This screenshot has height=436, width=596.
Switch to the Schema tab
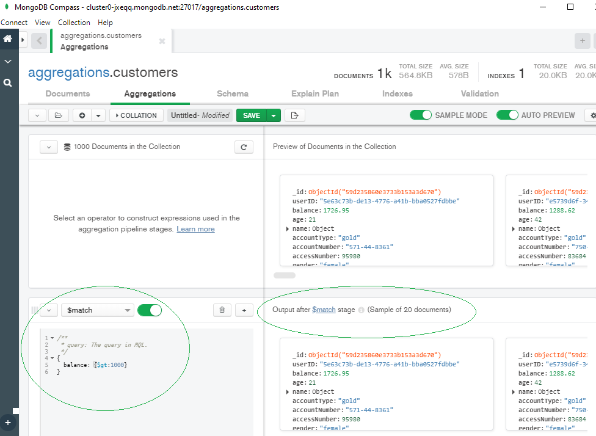232,94
